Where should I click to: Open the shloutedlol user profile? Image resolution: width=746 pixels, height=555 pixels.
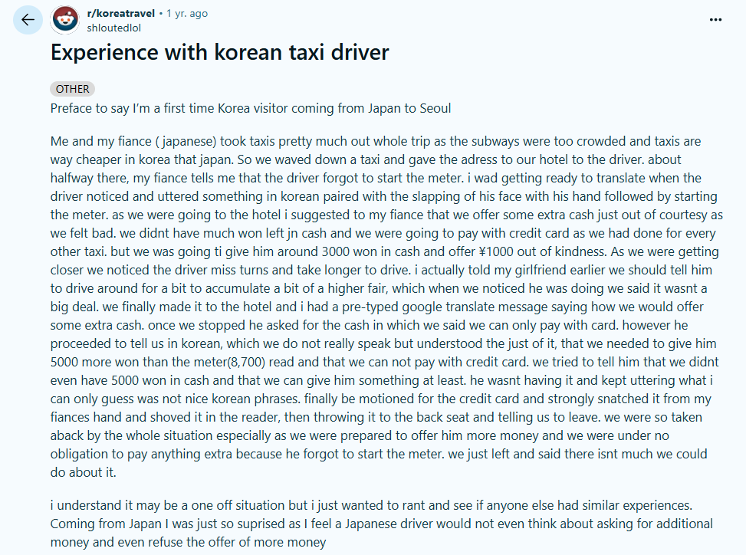coord(113,28)
